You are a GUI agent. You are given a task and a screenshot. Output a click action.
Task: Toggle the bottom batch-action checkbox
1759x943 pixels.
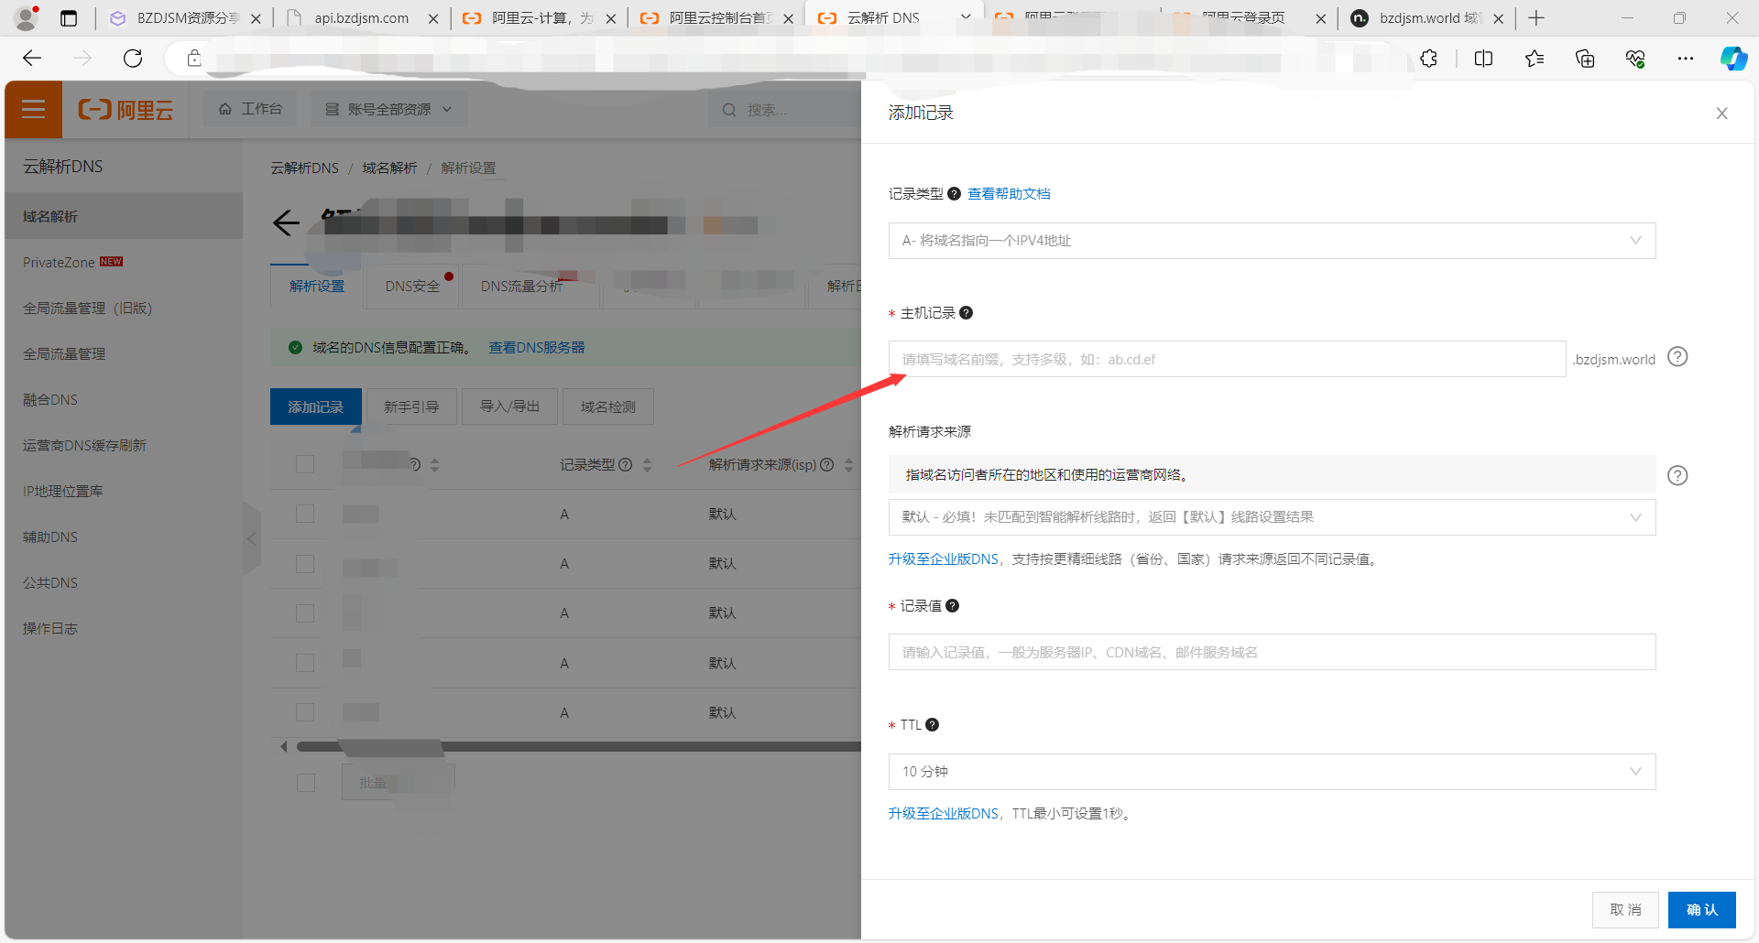pyautogui.click(x=306, y=783)
